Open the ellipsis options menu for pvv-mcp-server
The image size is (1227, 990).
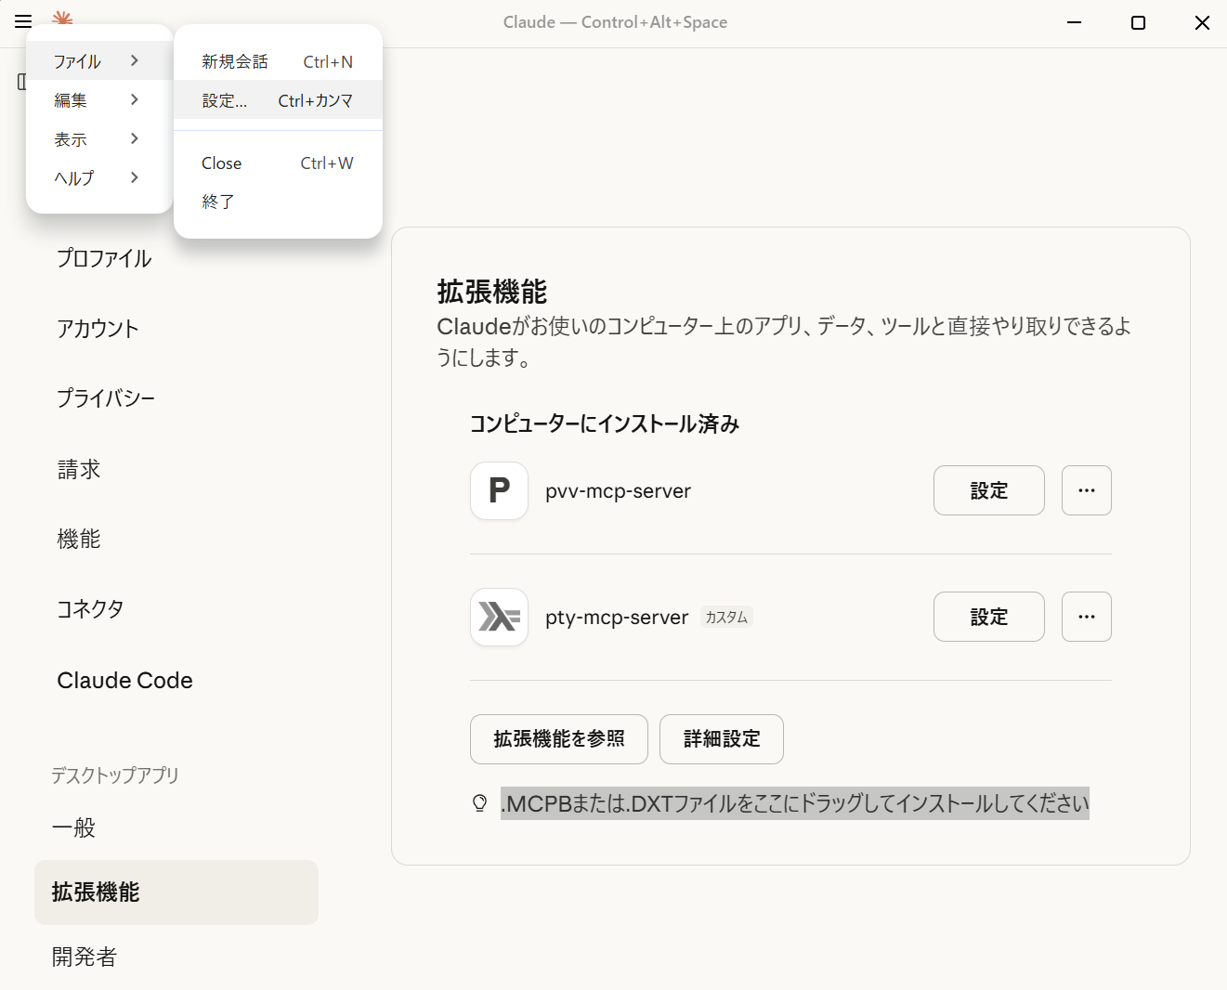(1086, 490)
